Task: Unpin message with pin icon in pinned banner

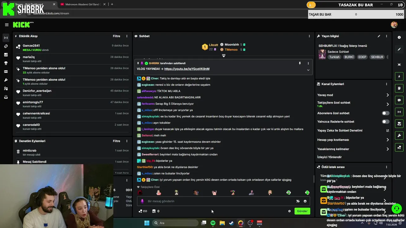Action: [x=300, y=63]
